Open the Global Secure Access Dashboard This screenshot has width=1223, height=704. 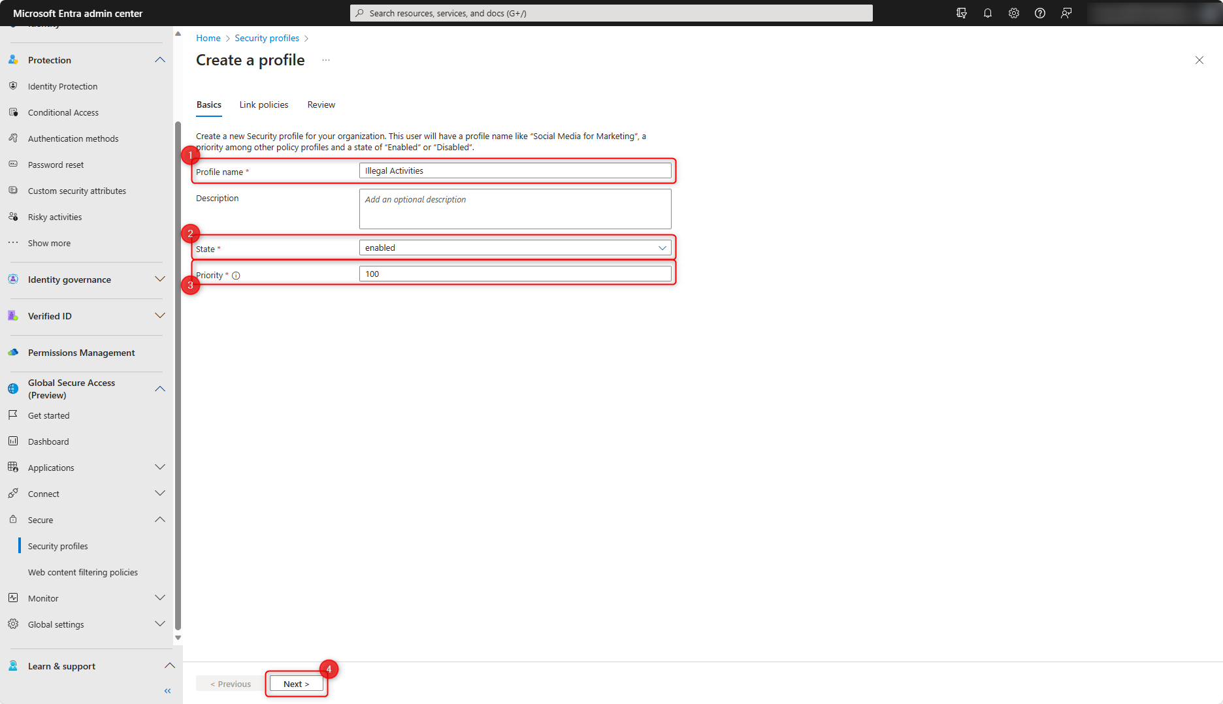click(48, 441)
